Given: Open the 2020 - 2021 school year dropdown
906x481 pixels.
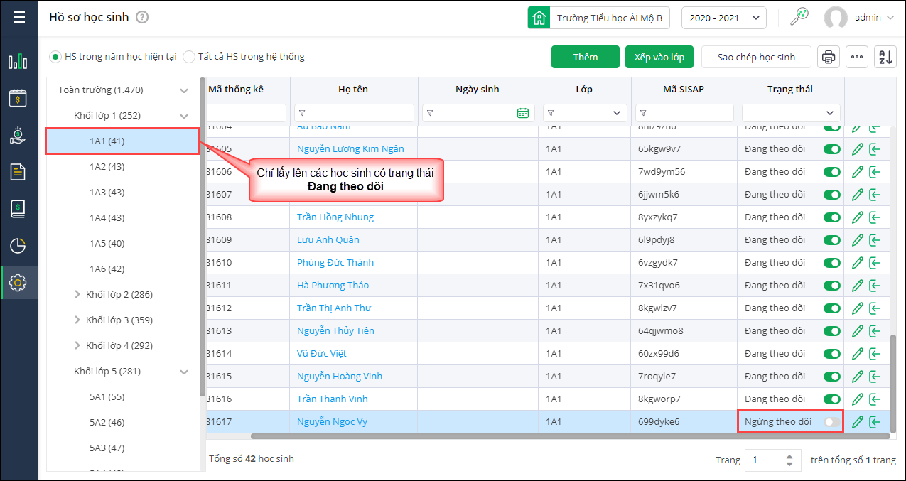Looking at the screenshot, I should (x=723, y=18).
